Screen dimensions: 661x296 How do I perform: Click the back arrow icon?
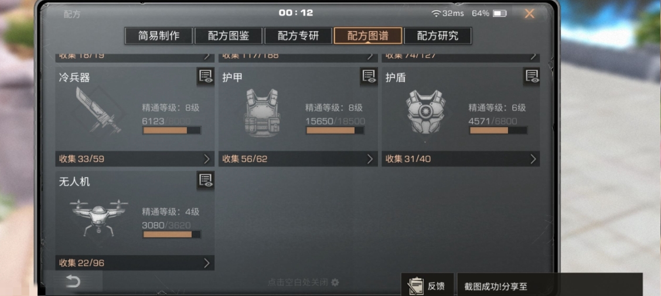point(73,281)
